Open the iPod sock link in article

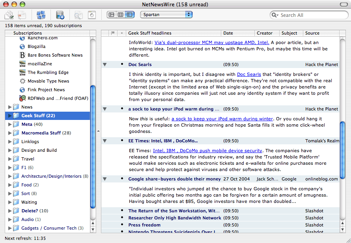point(222,119)
